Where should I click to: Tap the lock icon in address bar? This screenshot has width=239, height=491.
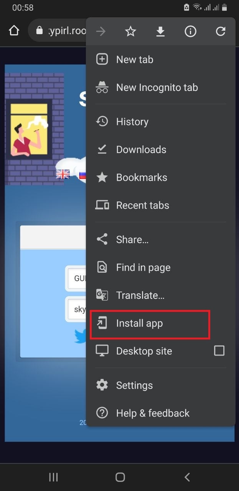pos(39,31)
